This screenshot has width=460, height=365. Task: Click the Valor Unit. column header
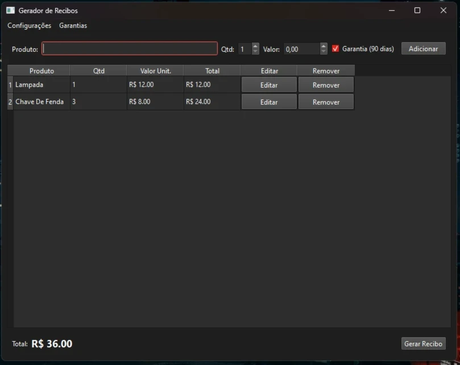click(155, 70)
